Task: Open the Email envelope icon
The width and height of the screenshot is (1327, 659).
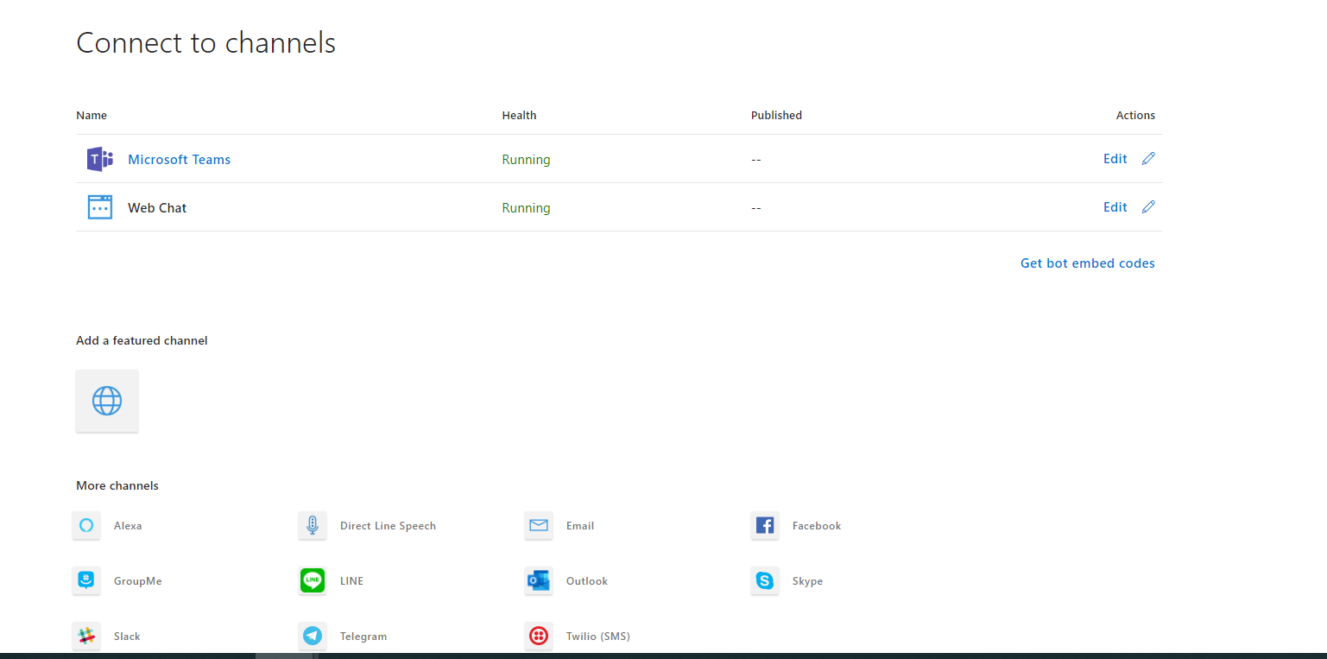Action: tap(539, 525)
